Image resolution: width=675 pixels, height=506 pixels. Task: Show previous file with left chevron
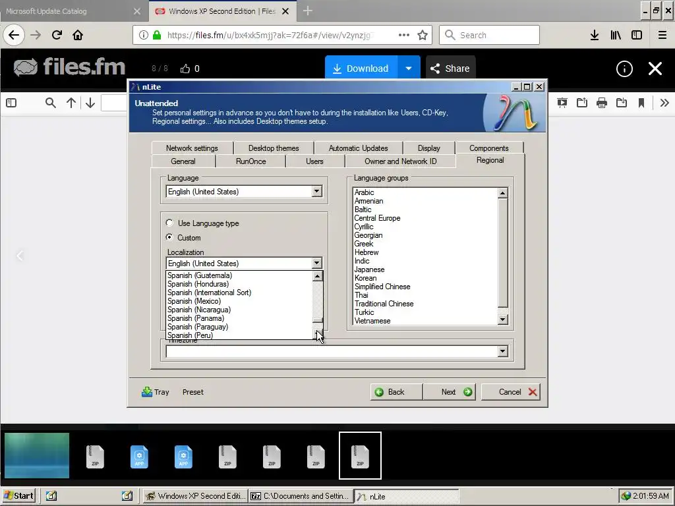click(x=19, y=256)
